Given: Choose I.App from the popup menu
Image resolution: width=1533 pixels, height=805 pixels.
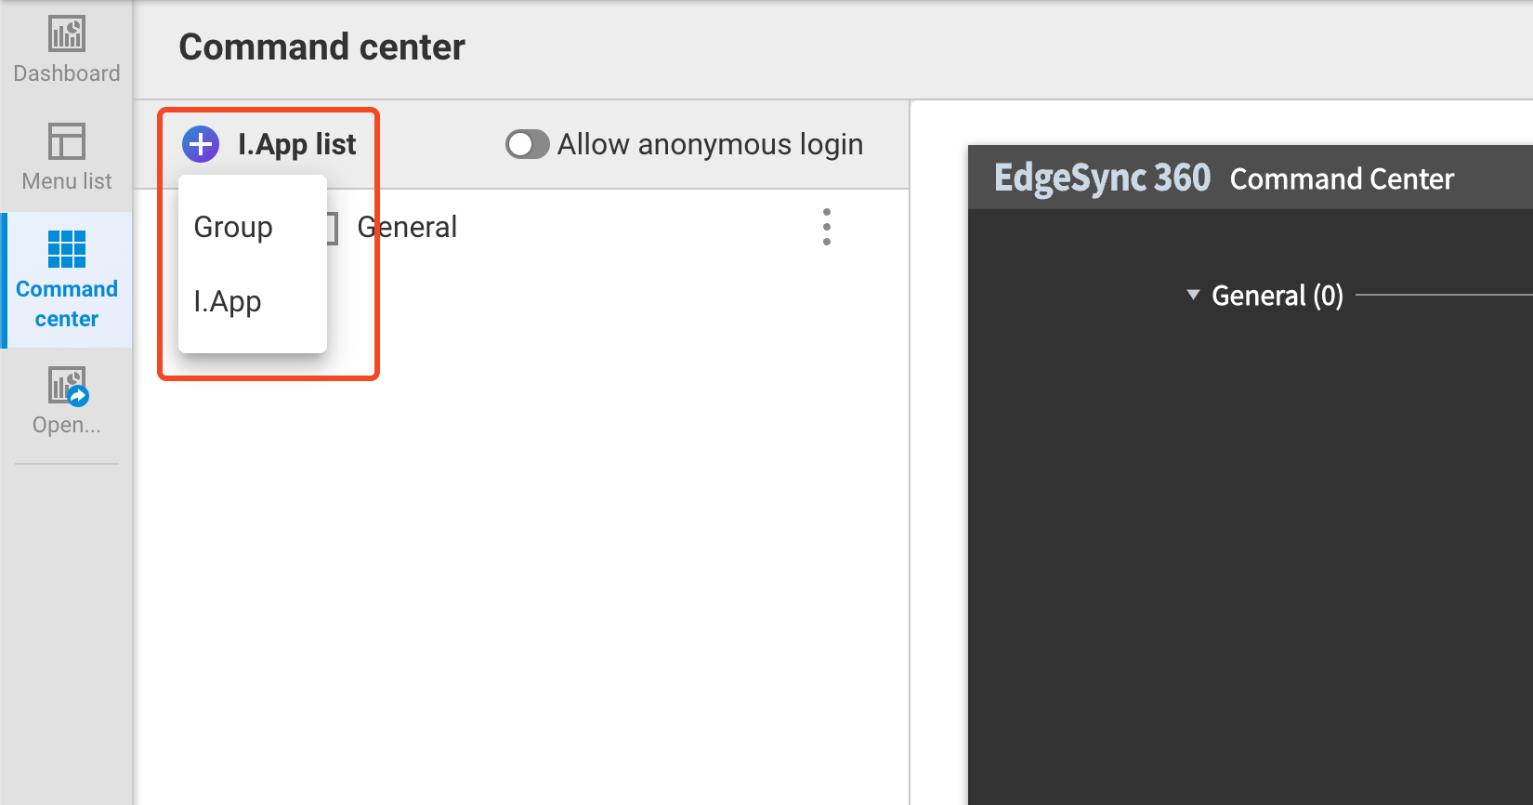Looking at the screenshot, I should pos(228,301).
